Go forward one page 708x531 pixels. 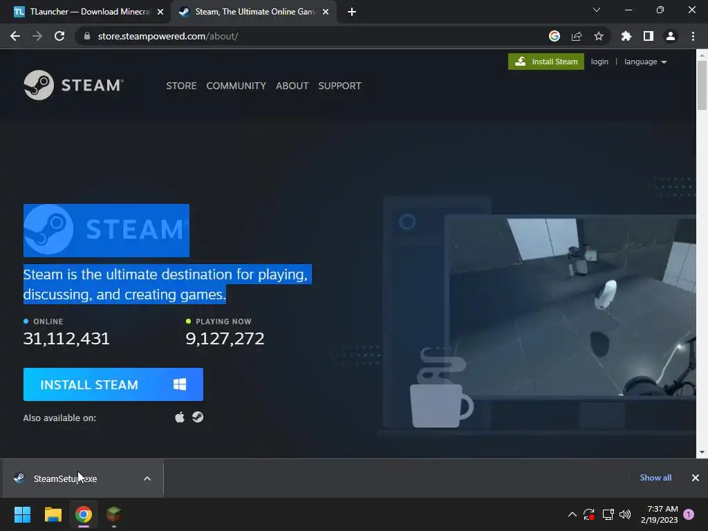tap(37, 36)
